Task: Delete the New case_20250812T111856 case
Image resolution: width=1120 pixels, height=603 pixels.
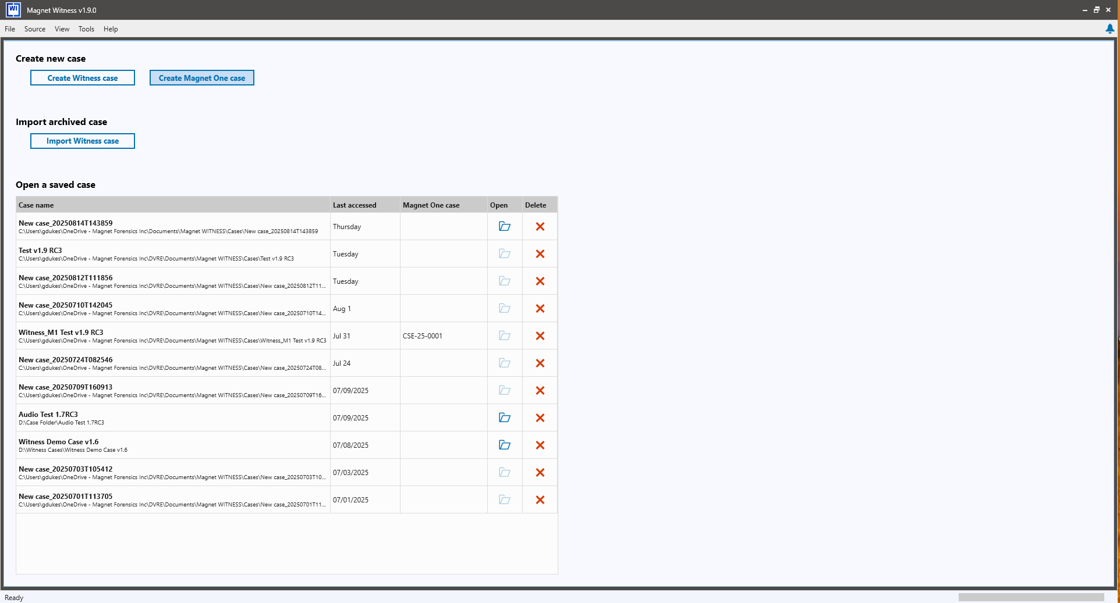Action: pos(540,281)
